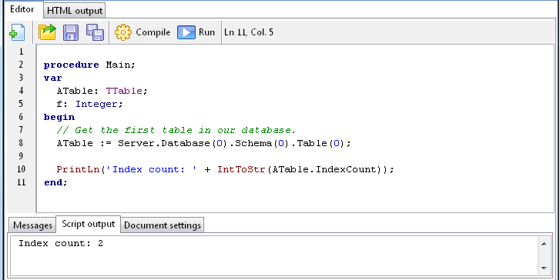Click the Run play-arrow icon
Screen dimensions: 560x280
(x=186, y=32)
